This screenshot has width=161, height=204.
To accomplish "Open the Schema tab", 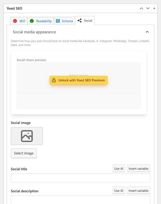I will click(64, 21).
